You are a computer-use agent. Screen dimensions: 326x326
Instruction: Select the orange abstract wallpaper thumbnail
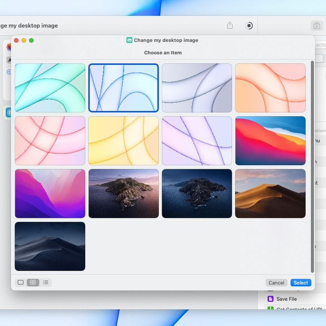(270, 88)
